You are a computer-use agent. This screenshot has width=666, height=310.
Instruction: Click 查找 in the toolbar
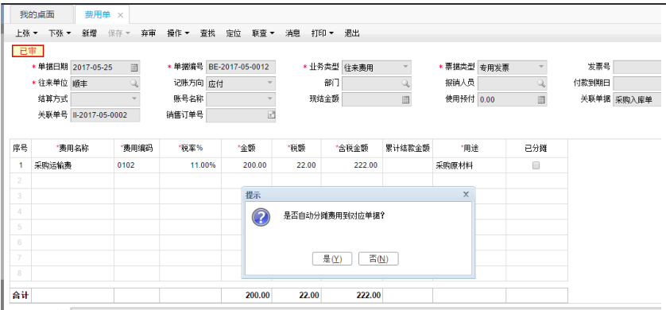tap(207, 33)
